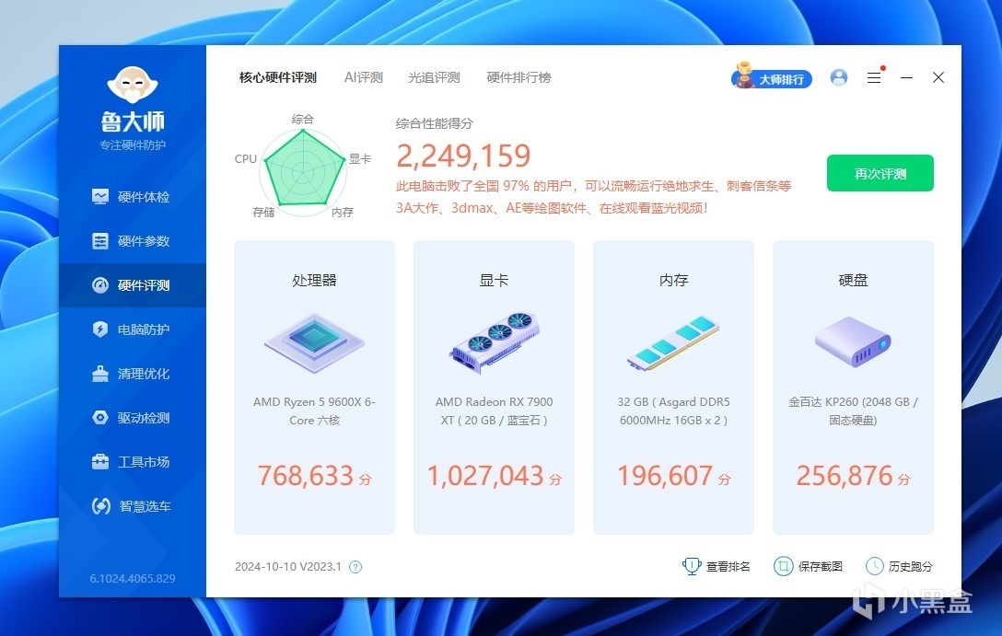Image resolution: width=1002 pixels, height=636 pixels.
Task: Click the memory score 196,607
Action: (x=665, y=476)
